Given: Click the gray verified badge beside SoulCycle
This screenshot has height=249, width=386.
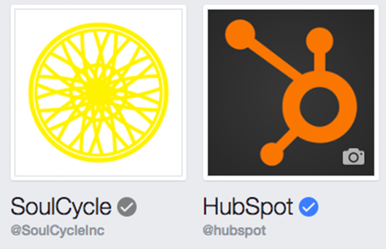Looking at the screenshot, I should point(127,207).
